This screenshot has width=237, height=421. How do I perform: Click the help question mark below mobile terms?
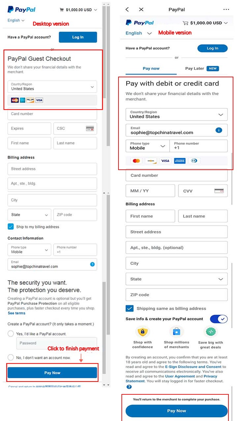(129, 387)
